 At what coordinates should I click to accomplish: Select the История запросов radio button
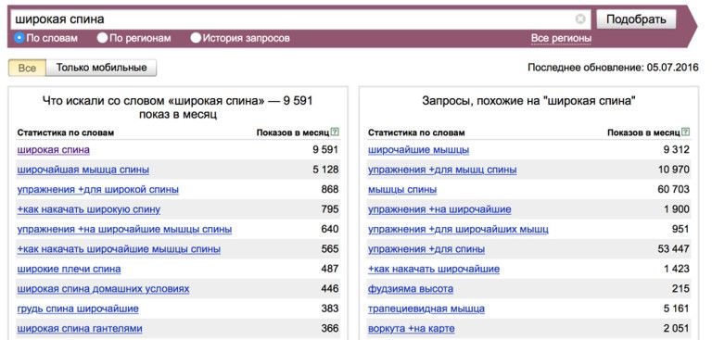click(x=196, y=38)
